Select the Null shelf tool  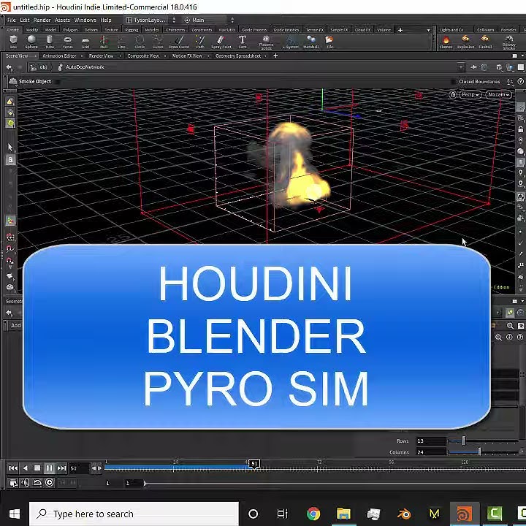pyautogui.click(x=104, y=42)
